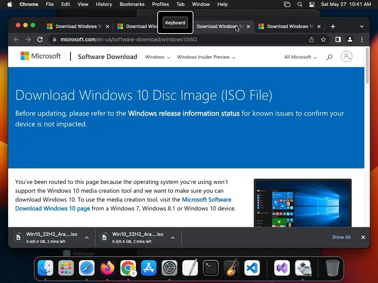This screenshot has height=283, width=378.
Task: Click the Software Download heading link
Action: tap(107, 57)
